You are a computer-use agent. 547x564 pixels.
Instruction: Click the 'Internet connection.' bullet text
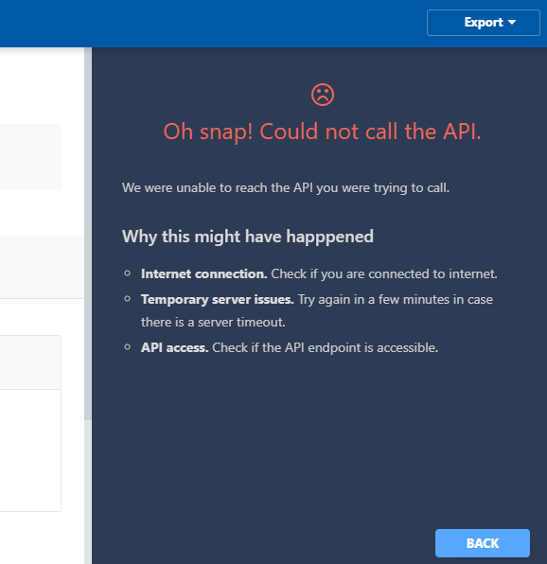point(203,274)
